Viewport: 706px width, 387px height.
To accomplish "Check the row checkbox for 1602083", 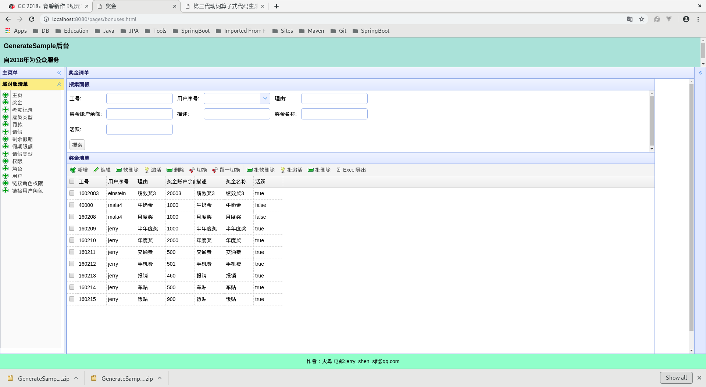I will (x=72, y=193).
